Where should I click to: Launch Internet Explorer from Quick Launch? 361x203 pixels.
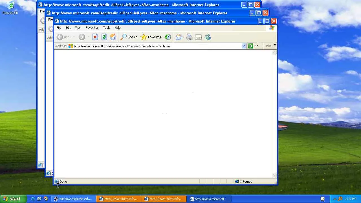[33, 199]
